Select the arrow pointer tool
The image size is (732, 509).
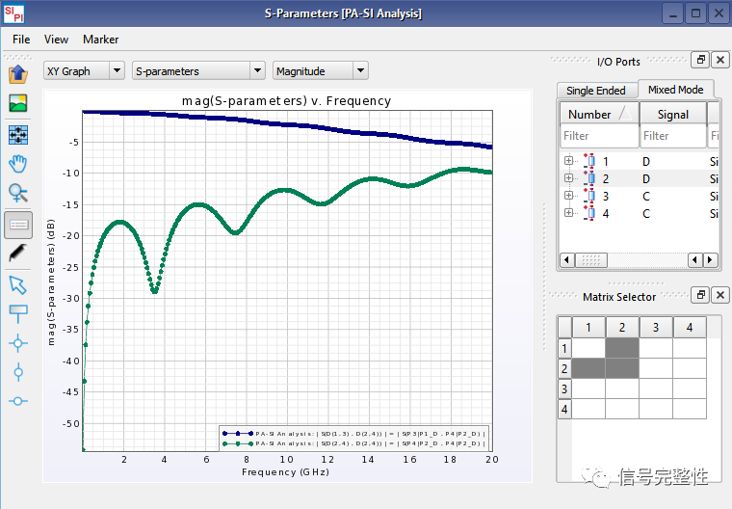17,283
